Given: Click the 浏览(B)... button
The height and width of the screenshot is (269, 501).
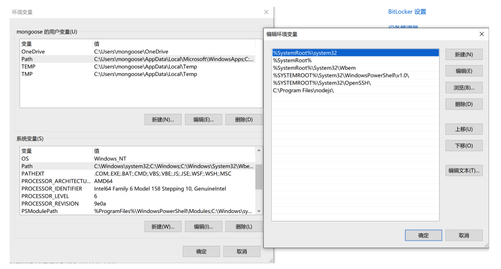Looking at the screenshot, I should click(x=464, y=87).
